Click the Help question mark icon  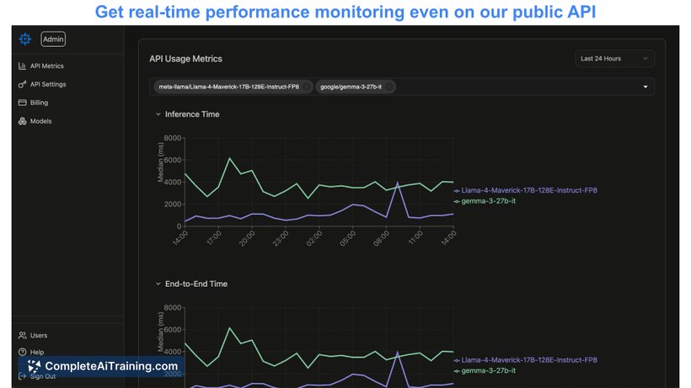22,352
